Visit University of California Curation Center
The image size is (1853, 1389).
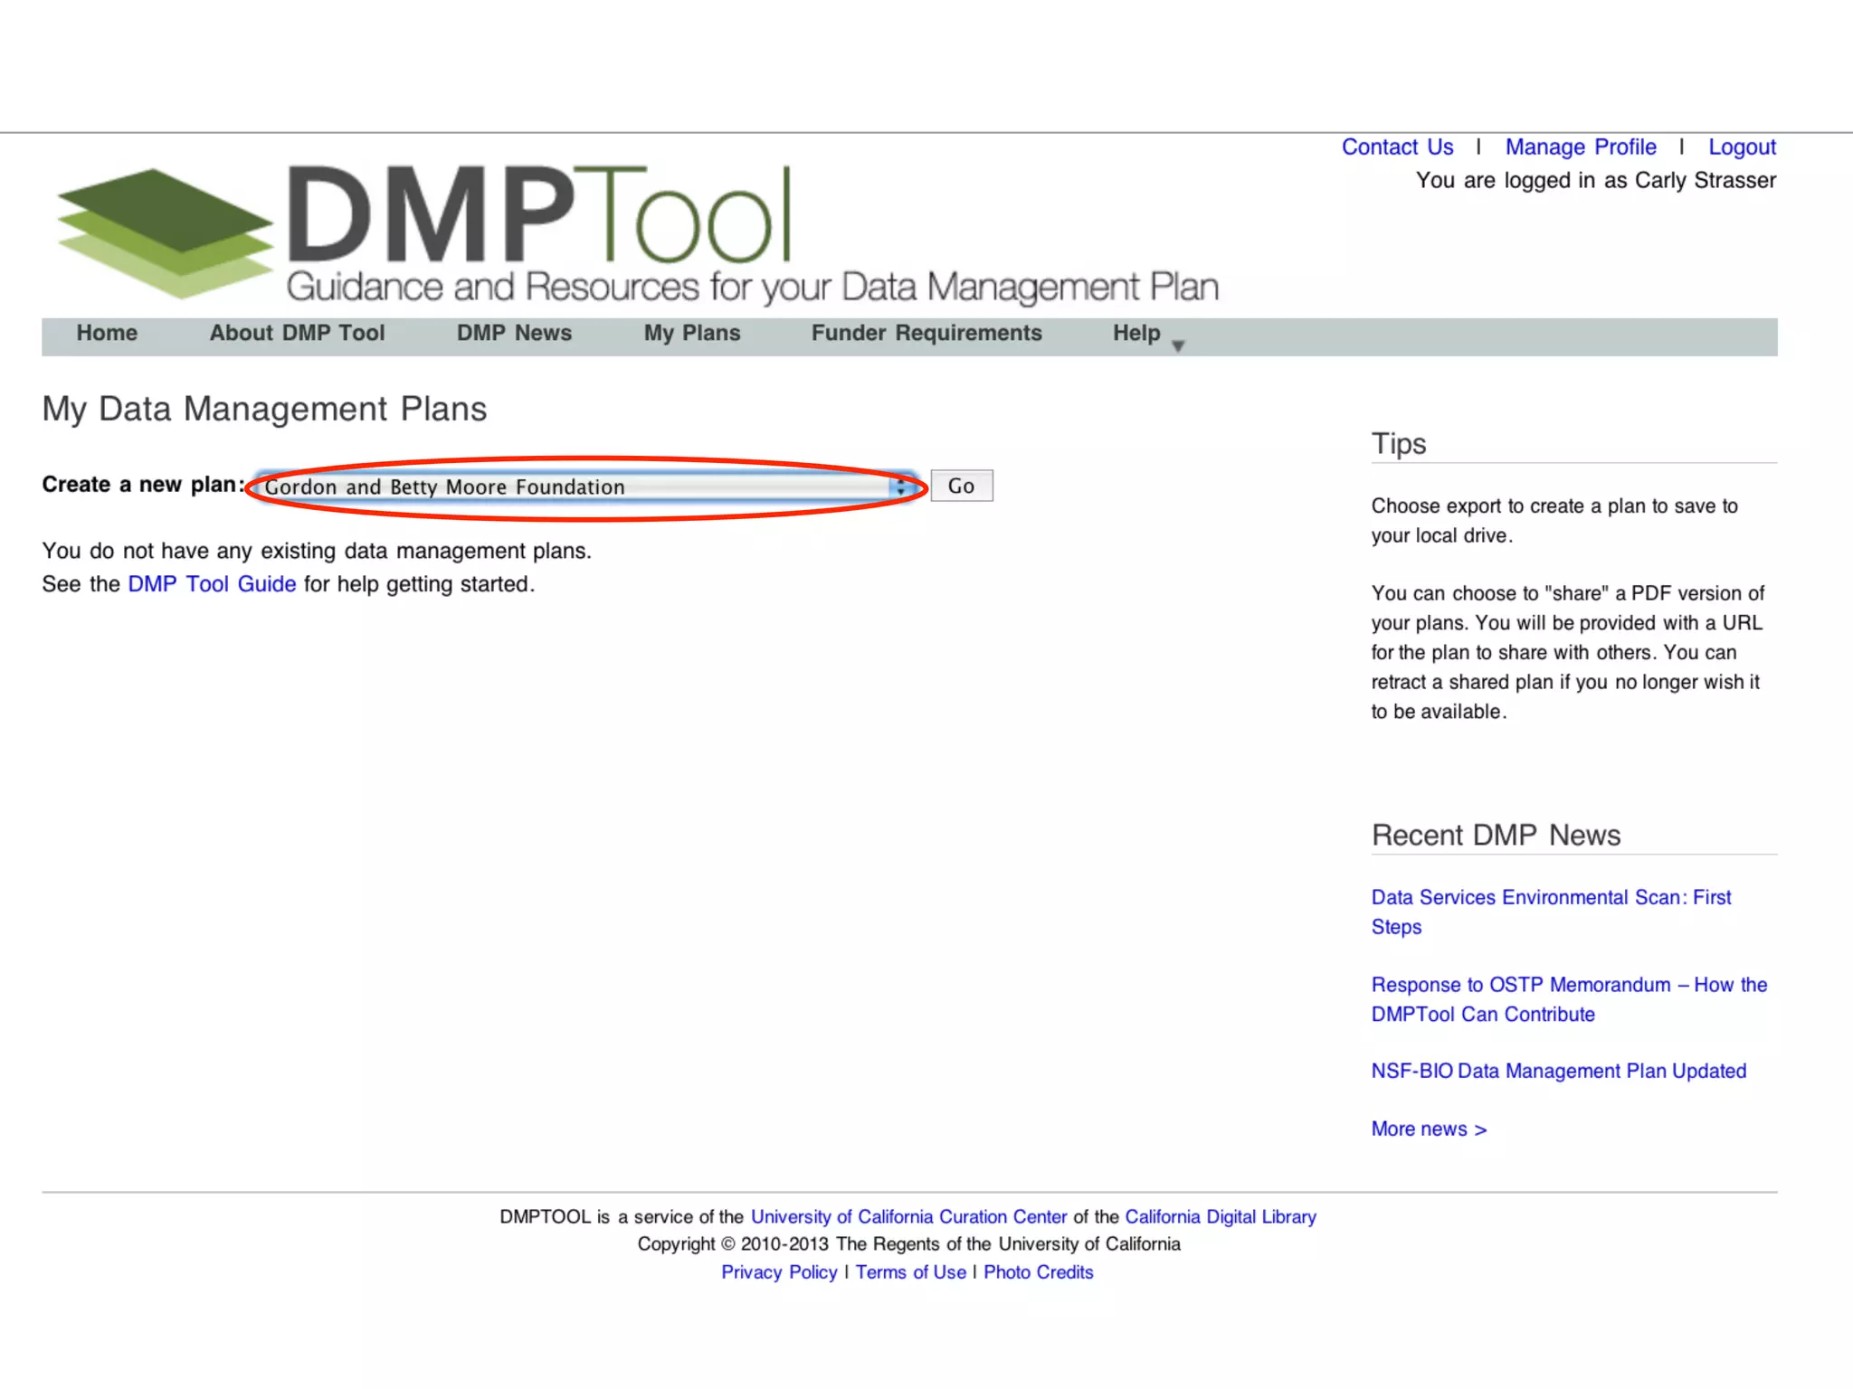coord(908,1216)
